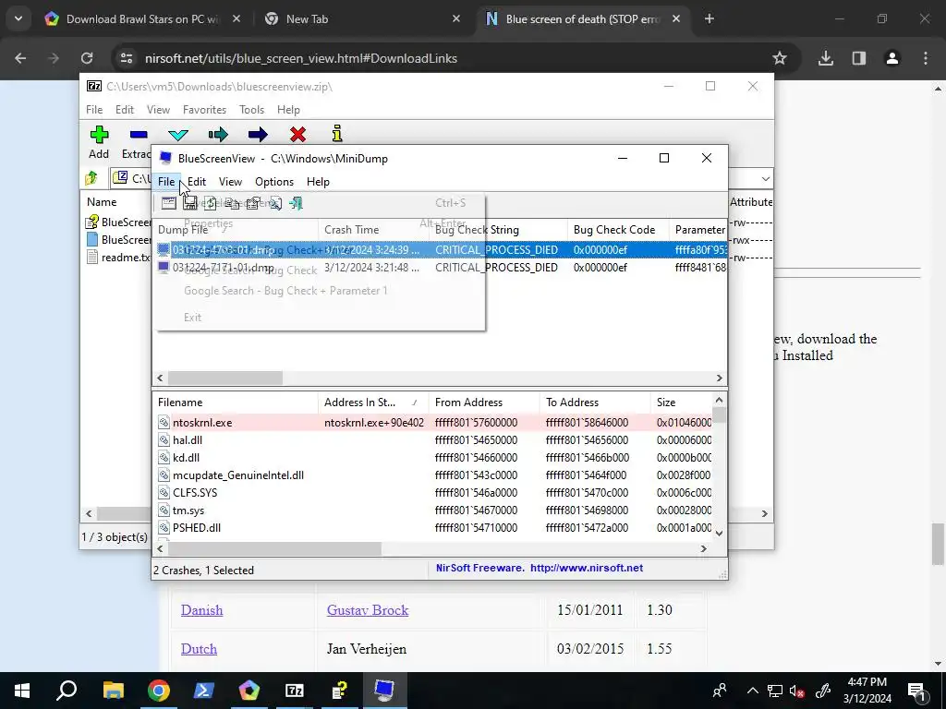
Task: Open a new Chrome tab with plus
Action: (x=709, y=18)
